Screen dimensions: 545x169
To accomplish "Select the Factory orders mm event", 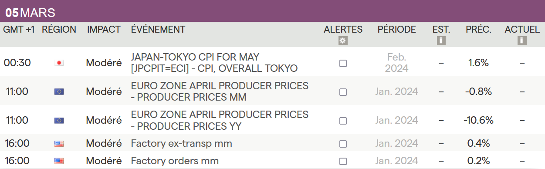I will (175, 161).
